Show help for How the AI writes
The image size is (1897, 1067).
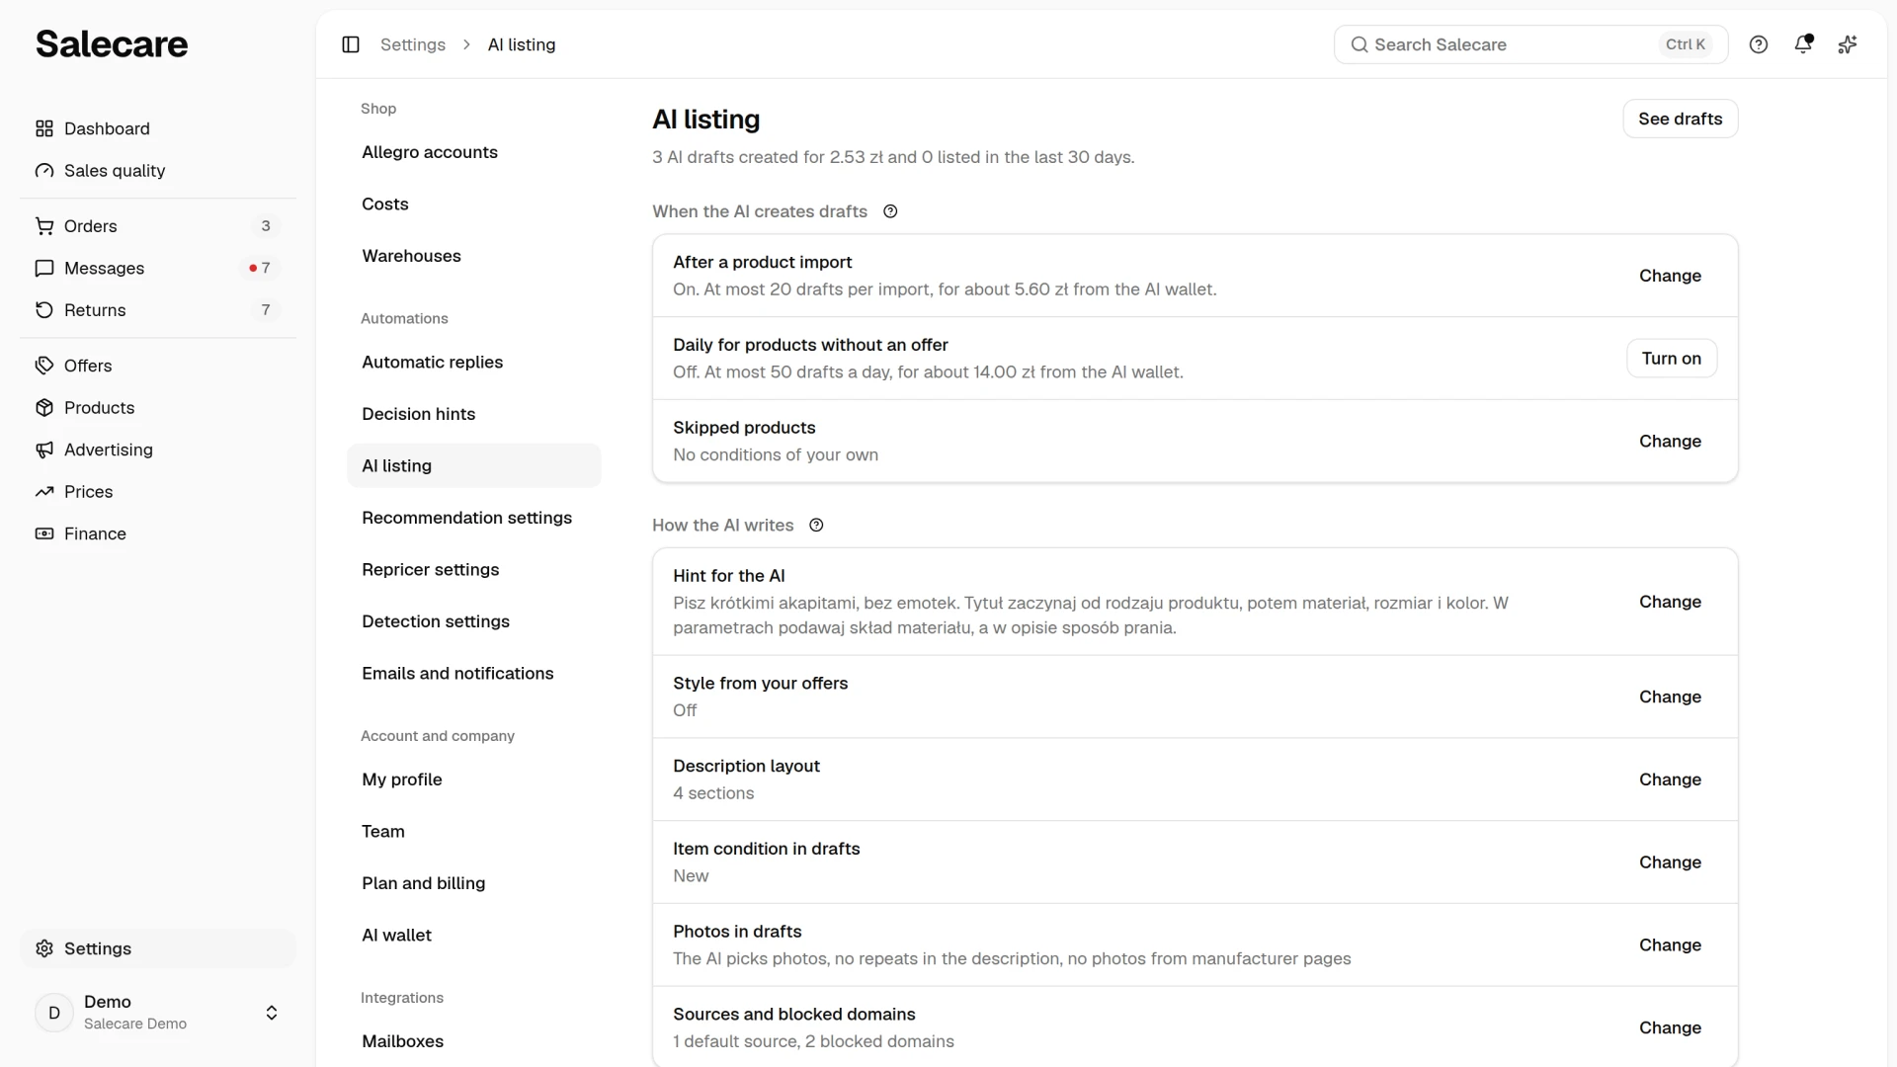tap(816, 526)
